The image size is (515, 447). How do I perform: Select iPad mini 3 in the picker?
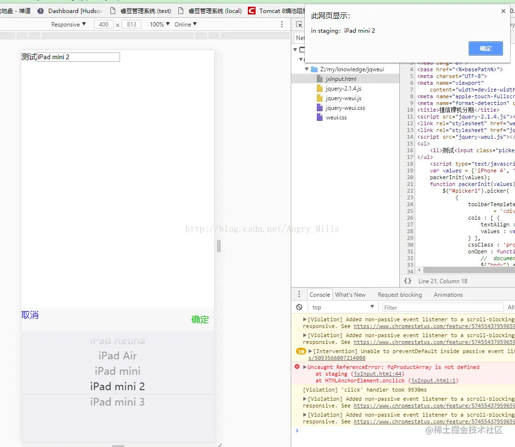(118, 402)
